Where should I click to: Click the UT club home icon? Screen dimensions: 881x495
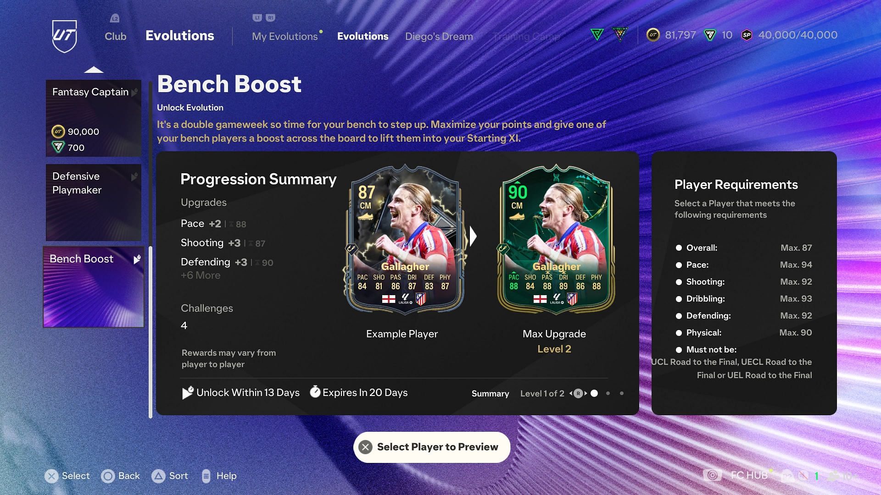[64, 36]
